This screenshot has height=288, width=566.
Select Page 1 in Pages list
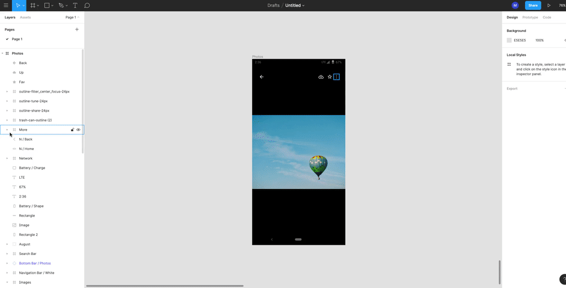pyautogui.click(x=17, y=39)
